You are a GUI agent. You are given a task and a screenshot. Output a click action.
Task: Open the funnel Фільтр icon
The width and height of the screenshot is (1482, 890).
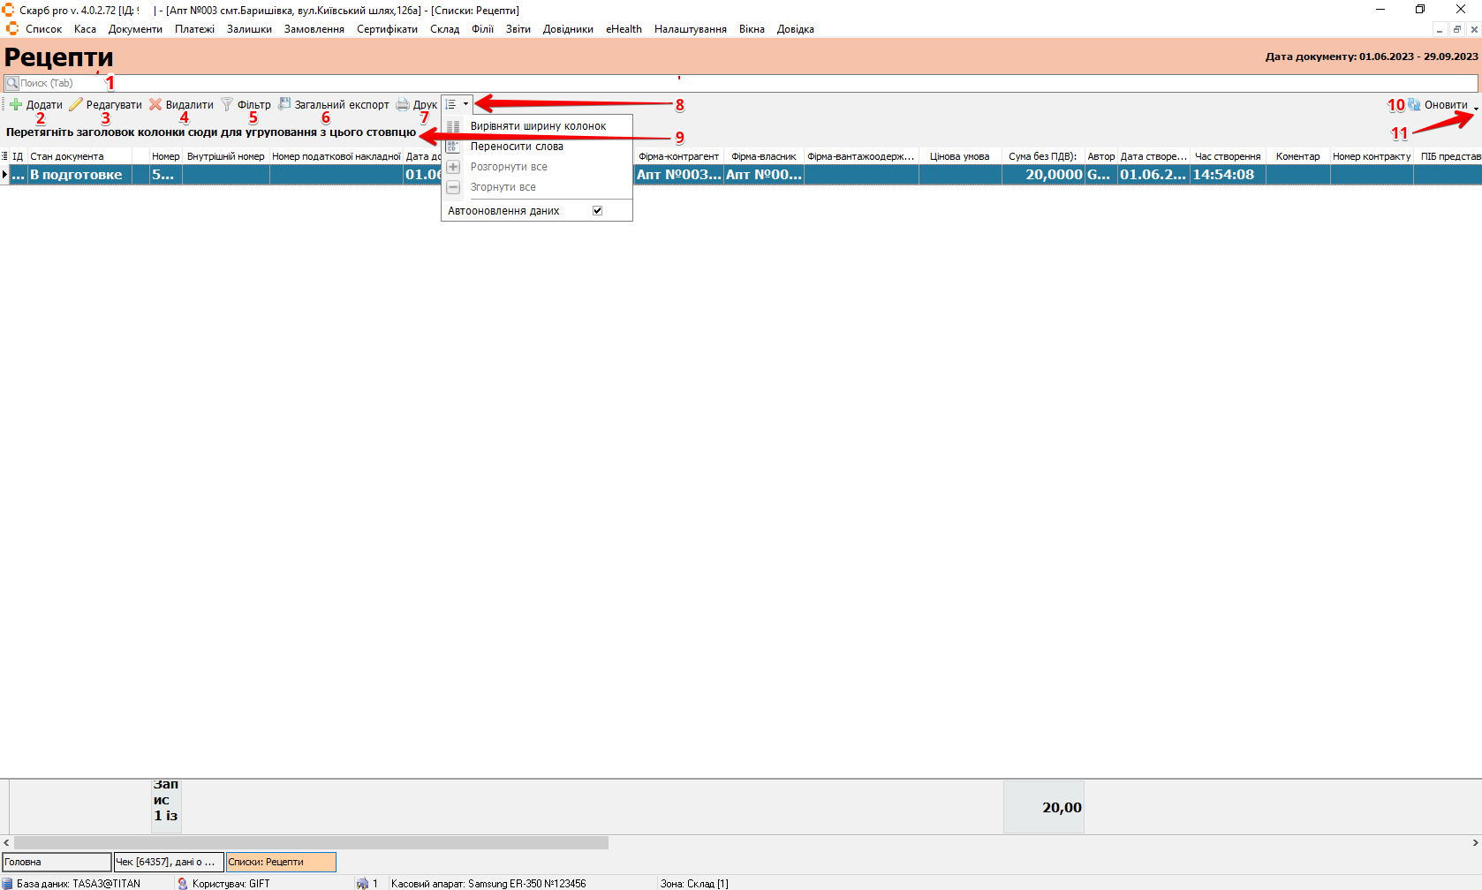(227, 104)
